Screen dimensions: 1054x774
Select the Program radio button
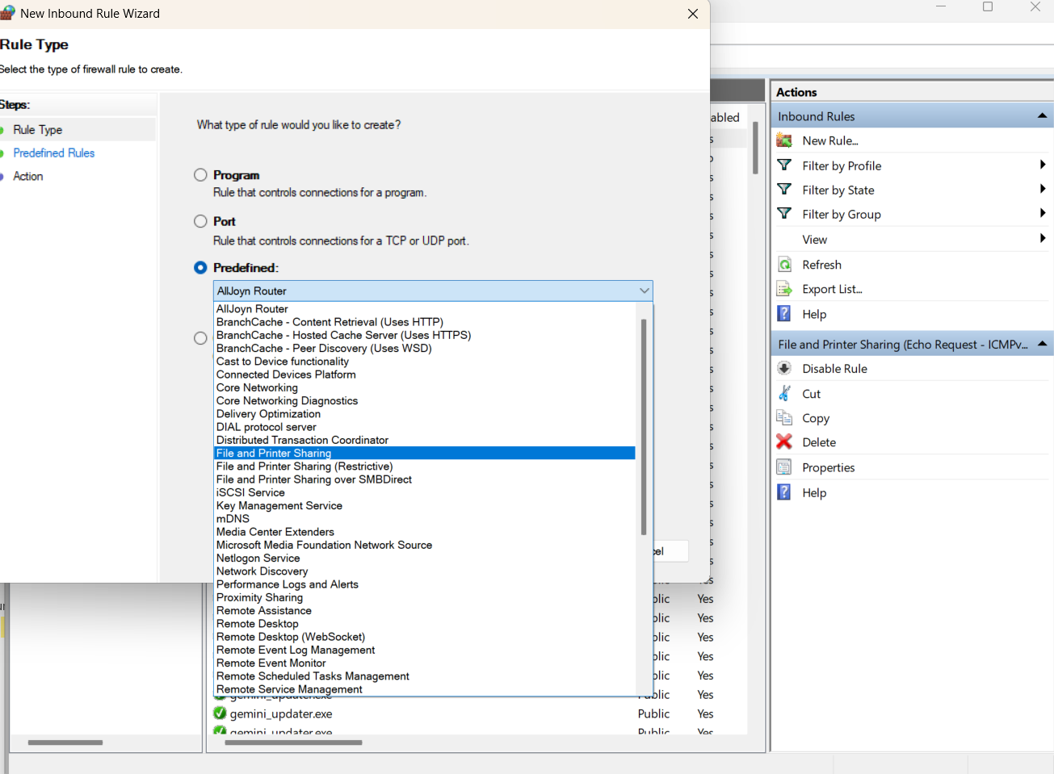(x=200, y=175)
